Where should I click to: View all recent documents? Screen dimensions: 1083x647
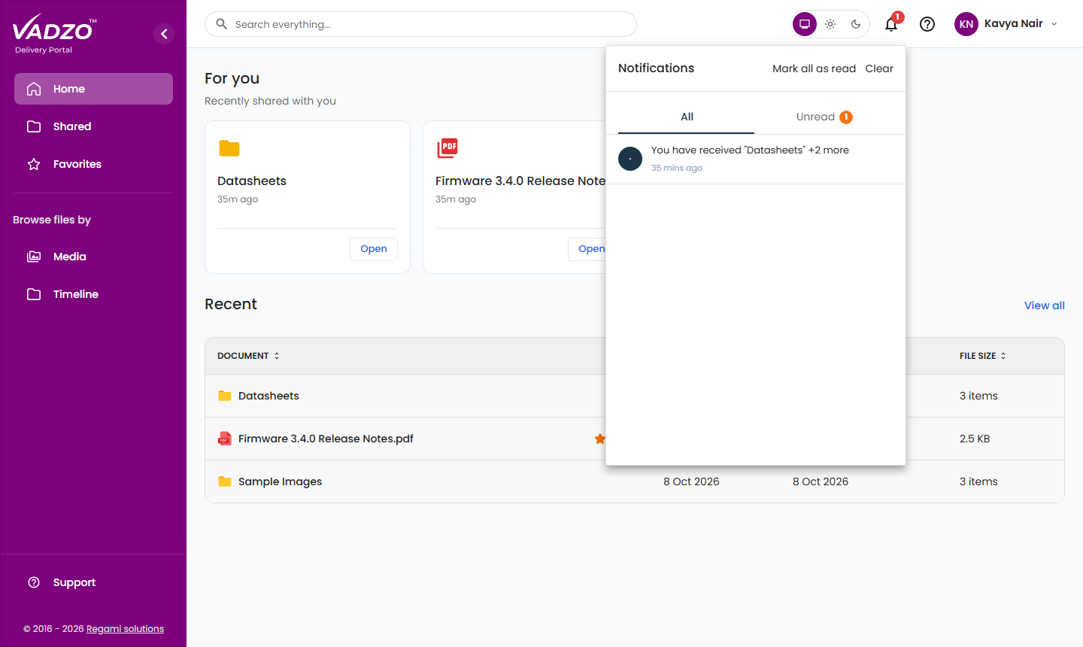(1045, 305)
